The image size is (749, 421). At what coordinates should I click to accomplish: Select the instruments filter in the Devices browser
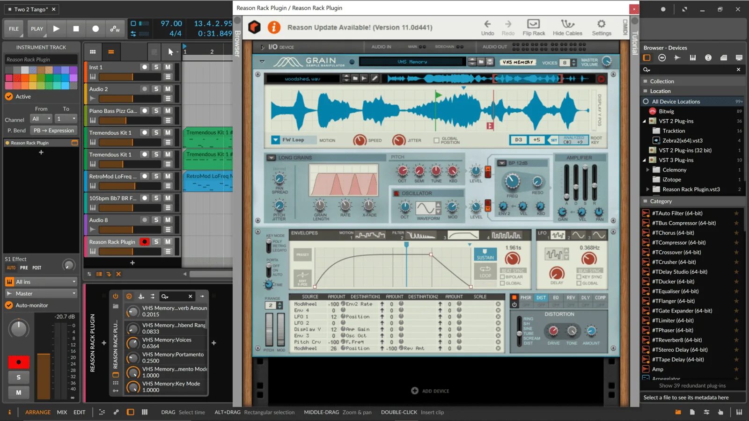693,58
